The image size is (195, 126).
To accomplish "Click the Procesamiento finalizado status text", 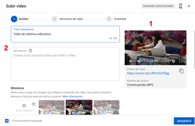I will point(27,121).
